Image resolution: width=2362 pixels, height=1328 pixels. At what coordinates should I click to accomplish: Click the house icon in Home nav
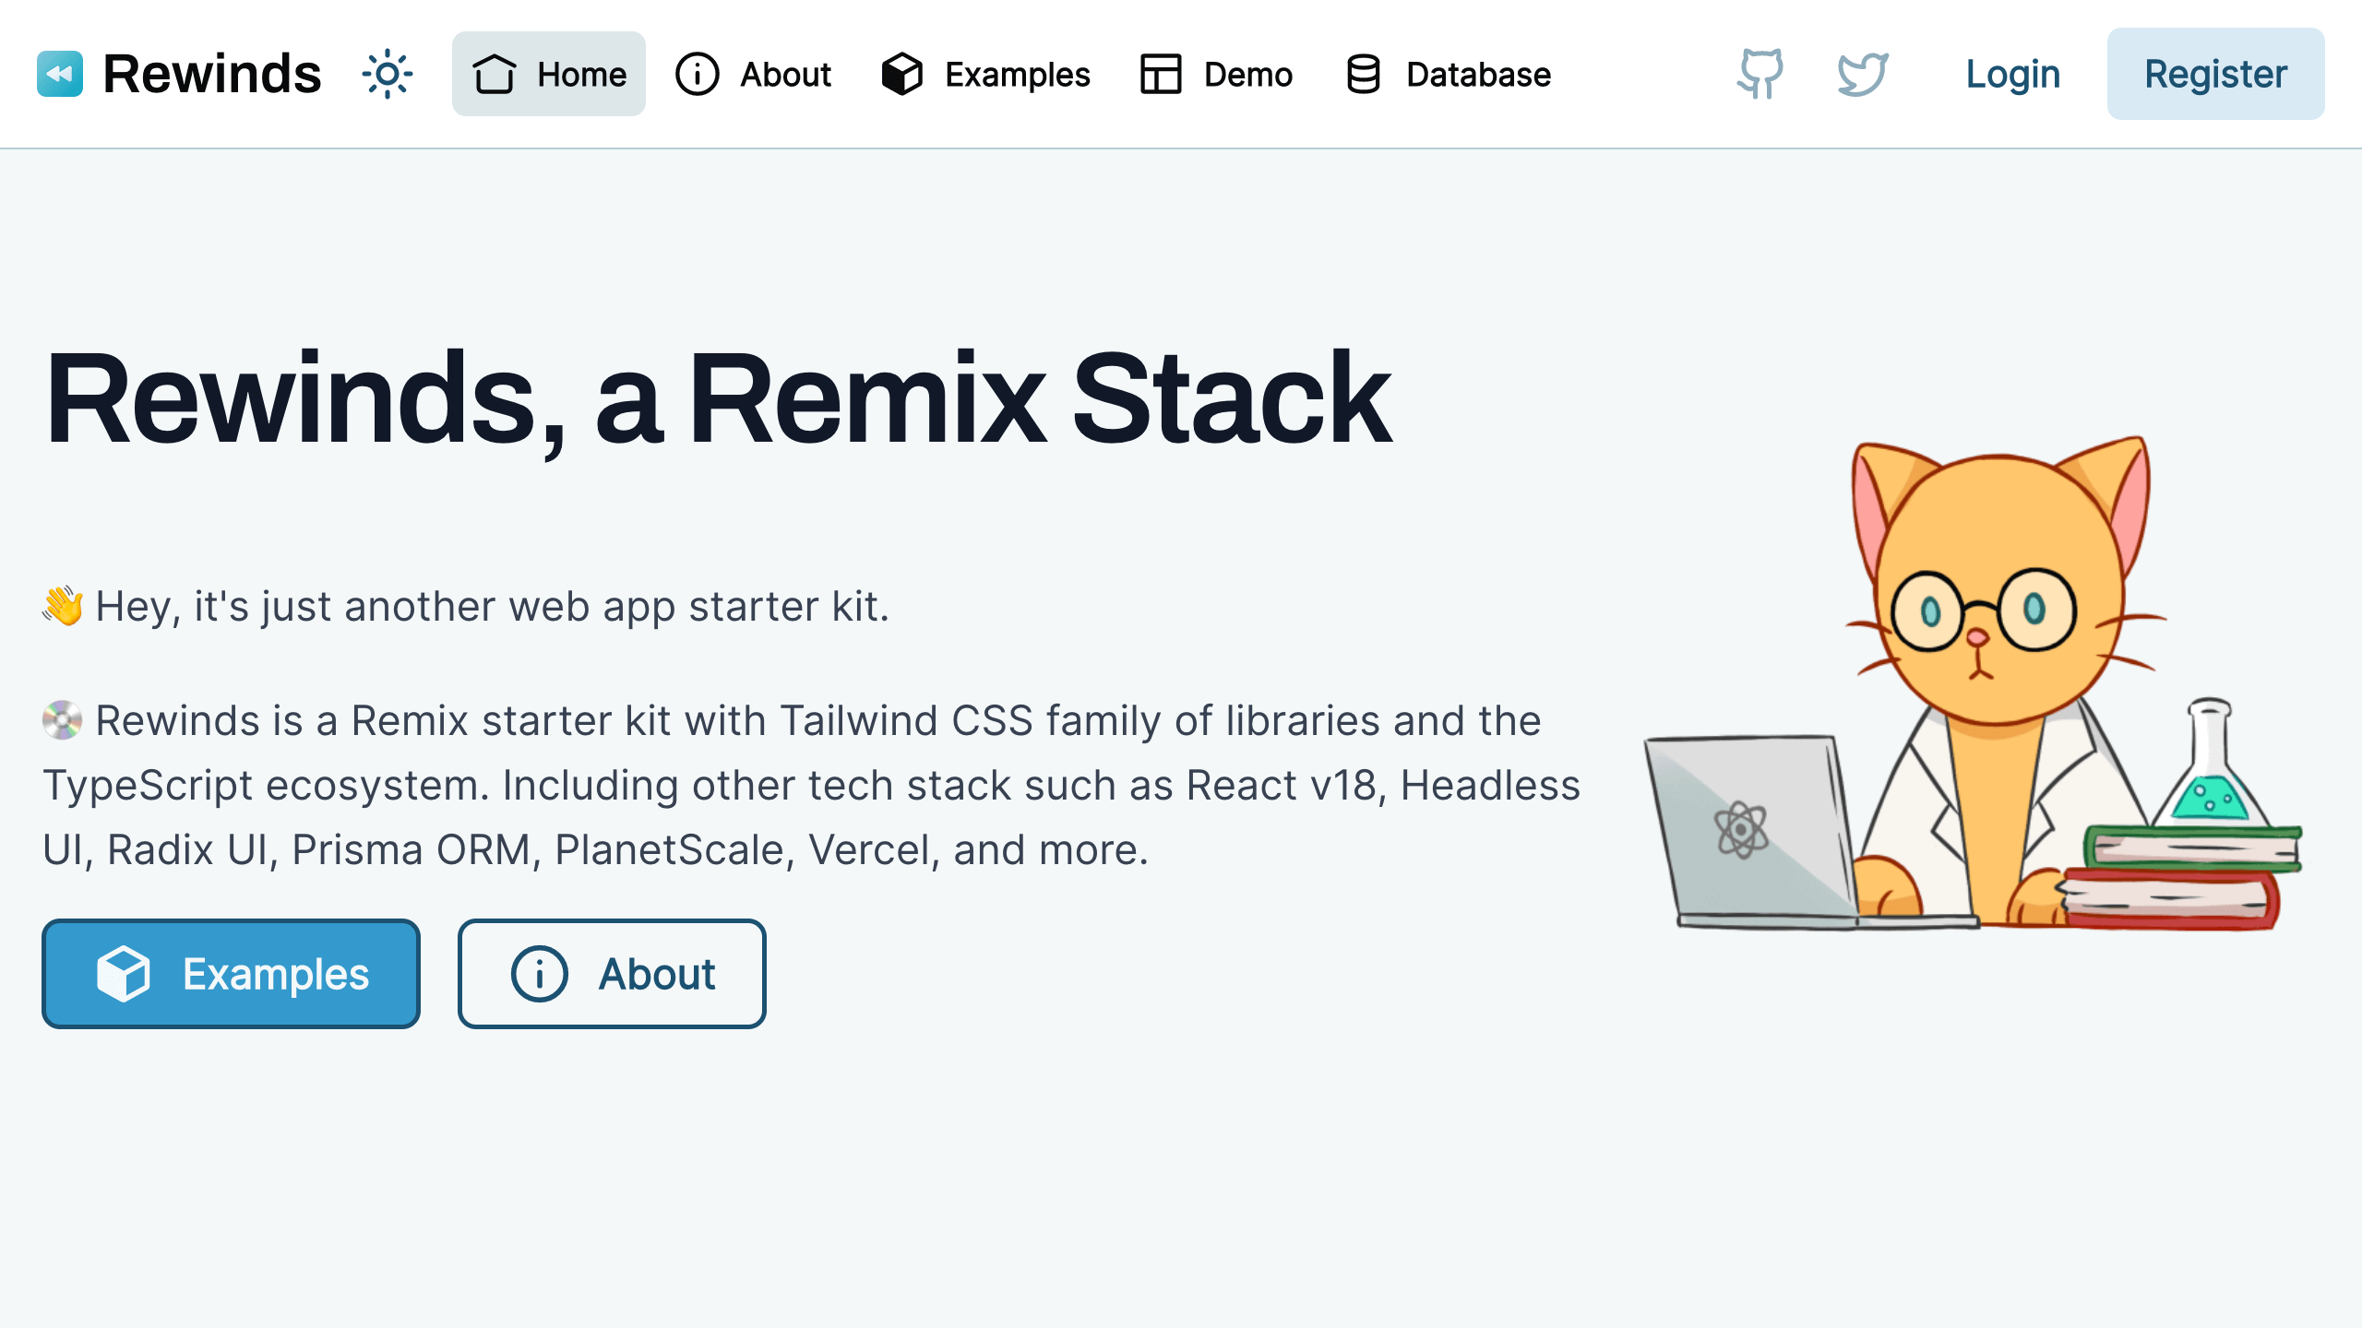tap(495, 74)
